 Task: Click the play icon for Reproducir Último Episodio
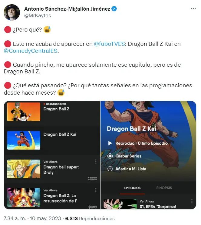point(110,143)
